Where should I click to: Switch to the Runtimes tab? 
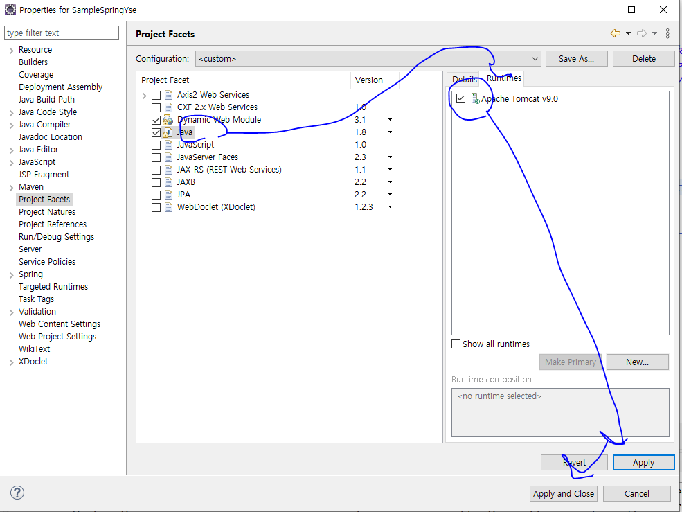tap(503, 78)
